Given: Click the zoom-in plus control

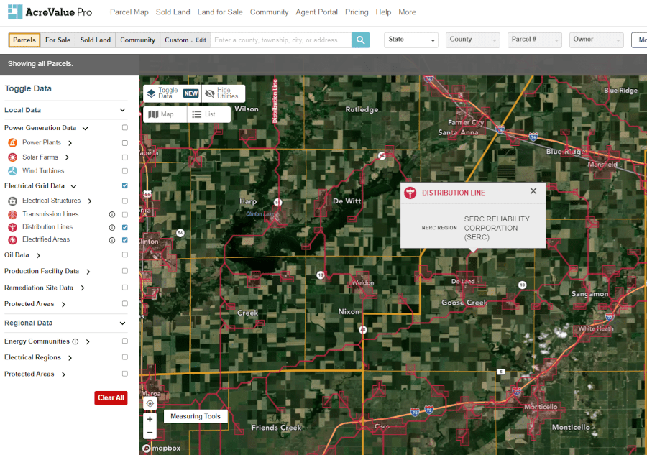Looking at the screenshot, I should 150,418.
